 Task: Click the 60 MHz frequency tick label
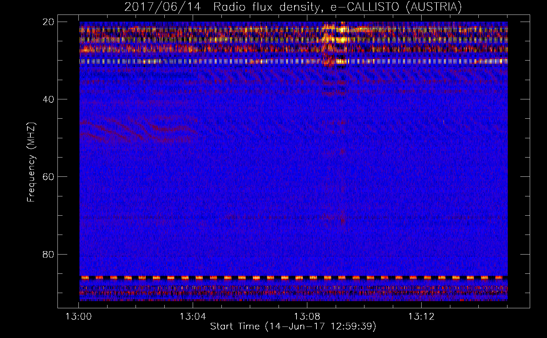pyautogui.click(x=48, y=177)
